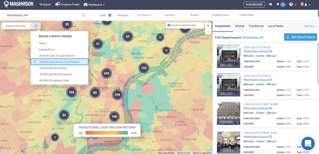The image size is (319, 154).
Task: Switch to the Airbnb tab
Action: point(240,26)
